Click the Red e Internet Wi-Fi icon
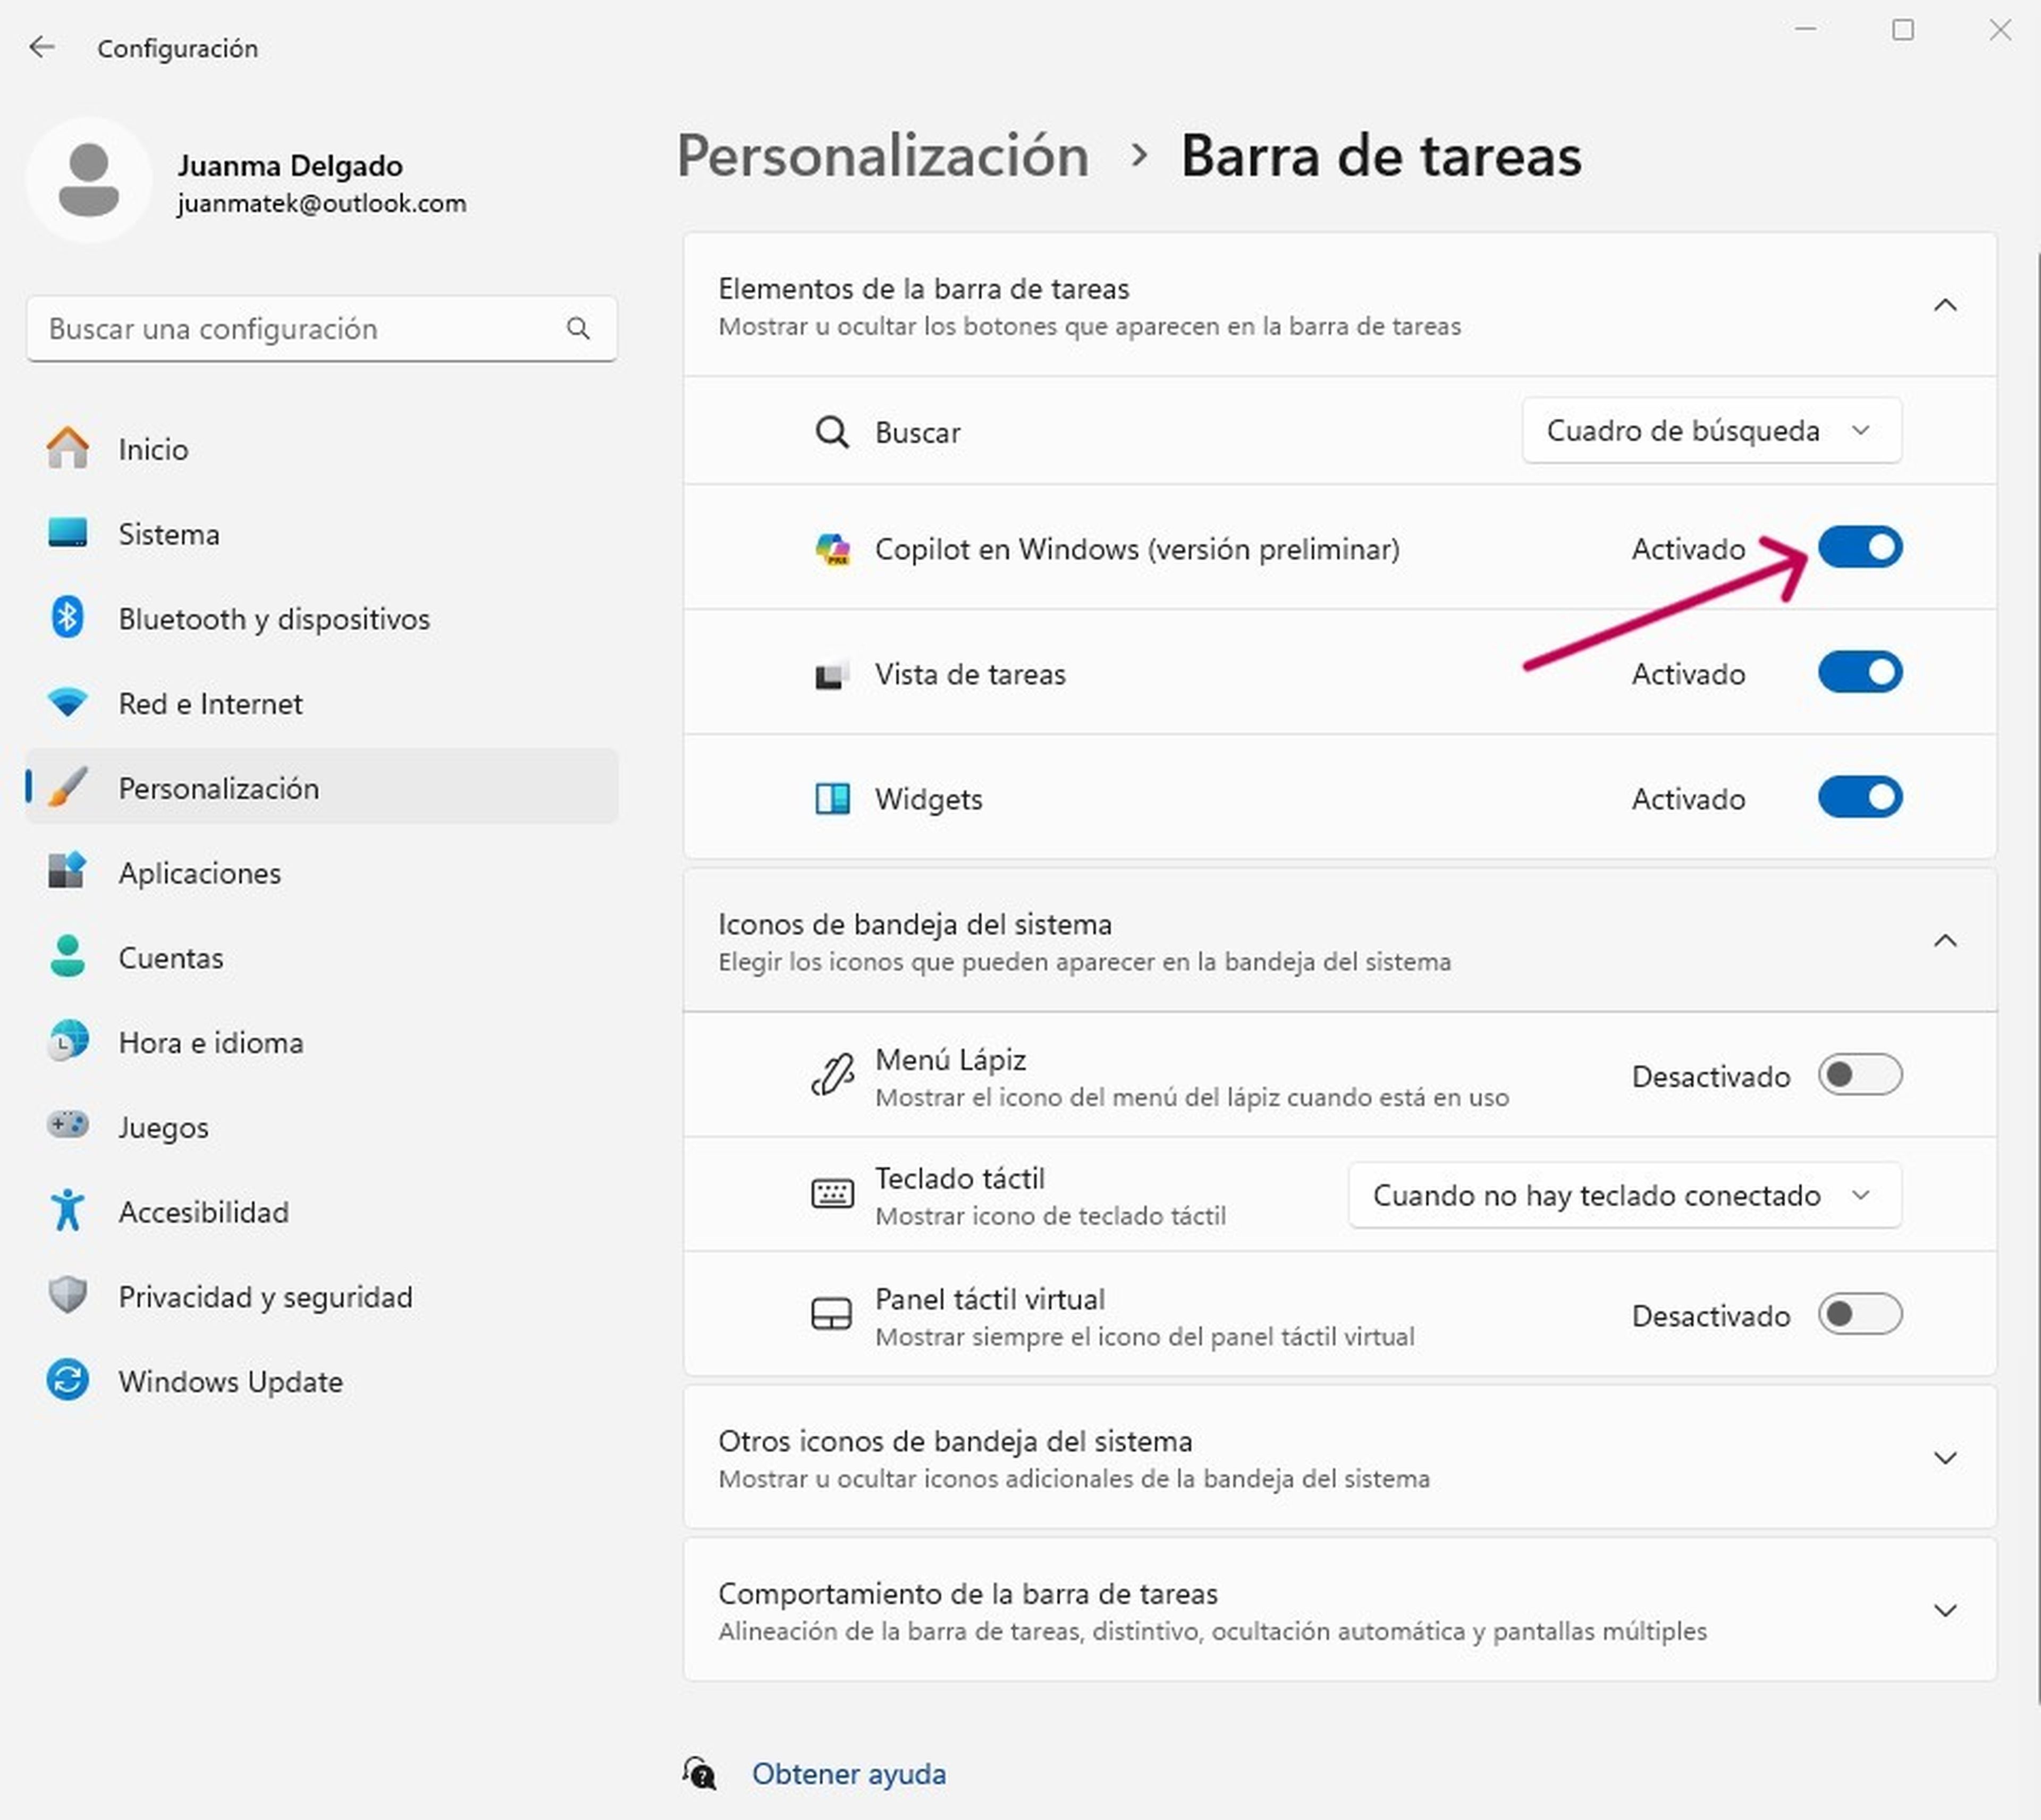Viewport: 2041px width, 1820px height. point(67,703)
